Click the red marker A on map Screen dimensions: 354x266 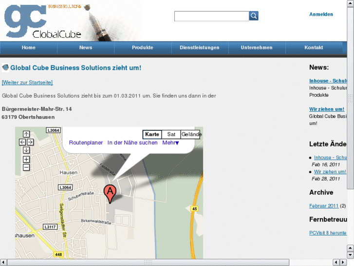tap(110, 194)
